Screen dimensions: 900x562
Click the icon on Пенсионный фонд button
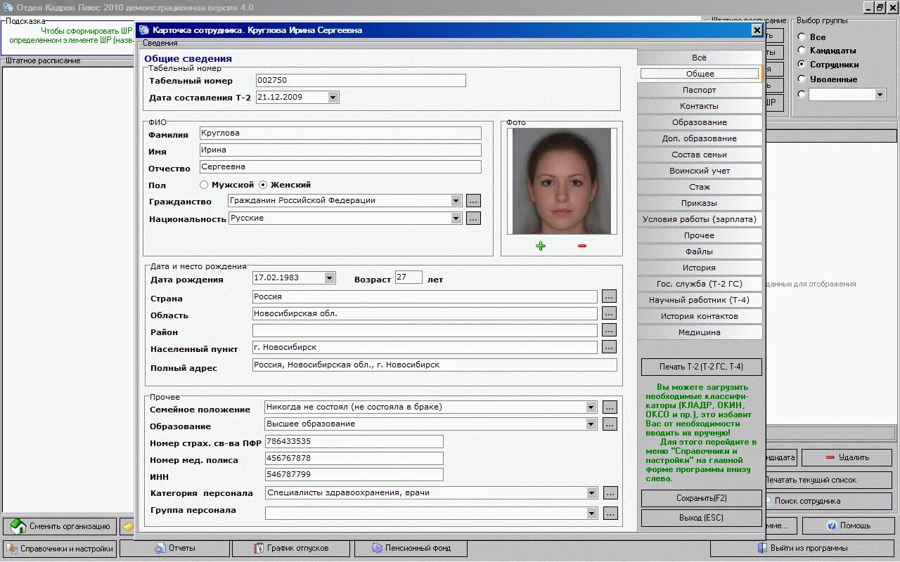pos(377,548)
